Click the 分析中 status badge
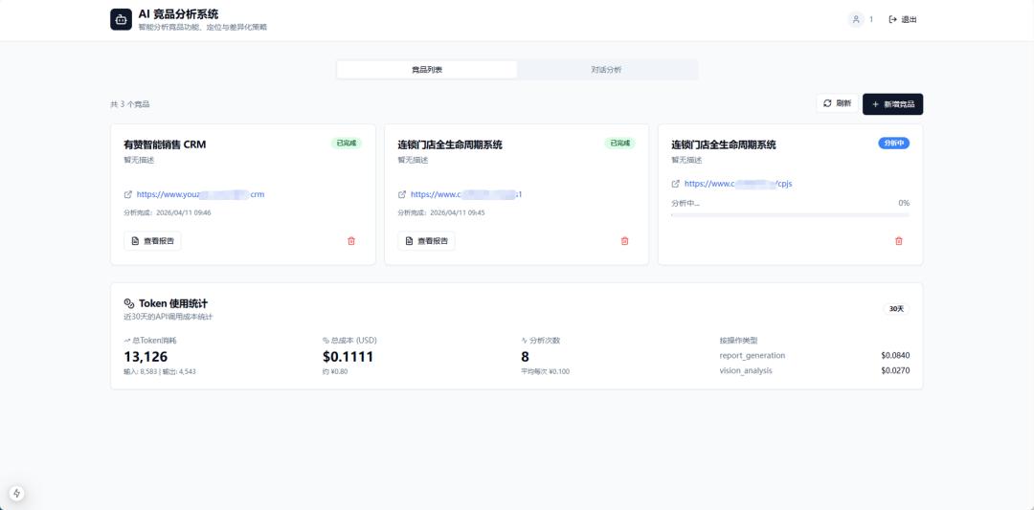The width and height of the screenshot is (1034, 510). pyautogui.click(x=893, y=143)
